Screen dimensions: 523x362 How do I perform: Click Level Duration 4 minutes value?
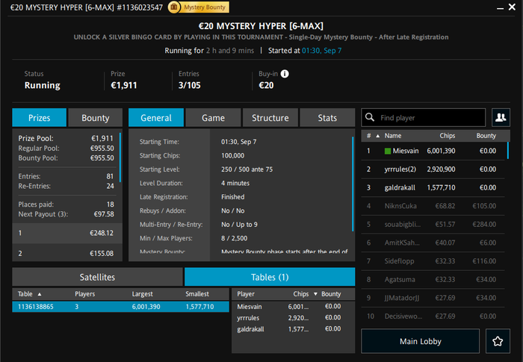pyautogui.click(x=235, y=183)
